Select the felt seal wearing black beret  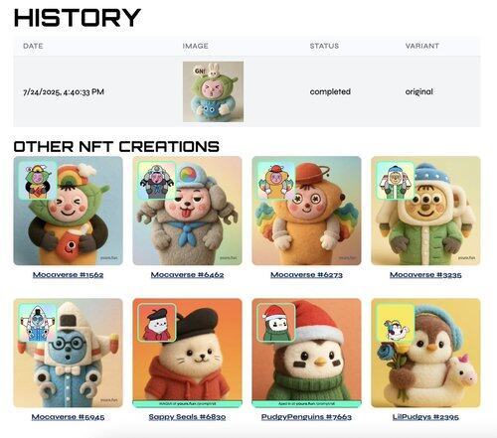187,353
